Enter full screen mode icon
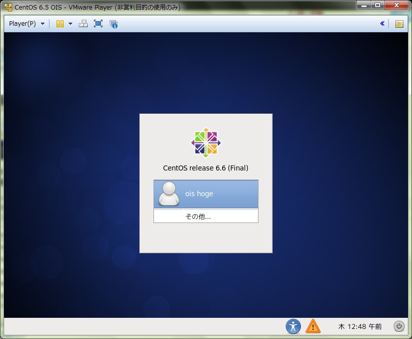The width and height of the screenshot is (412, 339). coord(98,24)
